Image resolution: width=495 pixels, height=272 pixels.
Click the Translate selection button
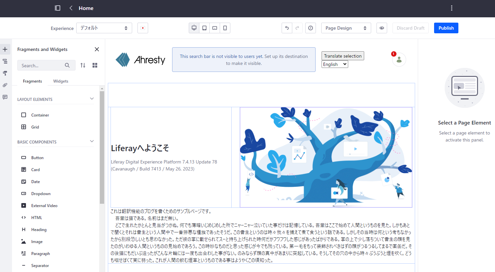click(x=343, y=56)
